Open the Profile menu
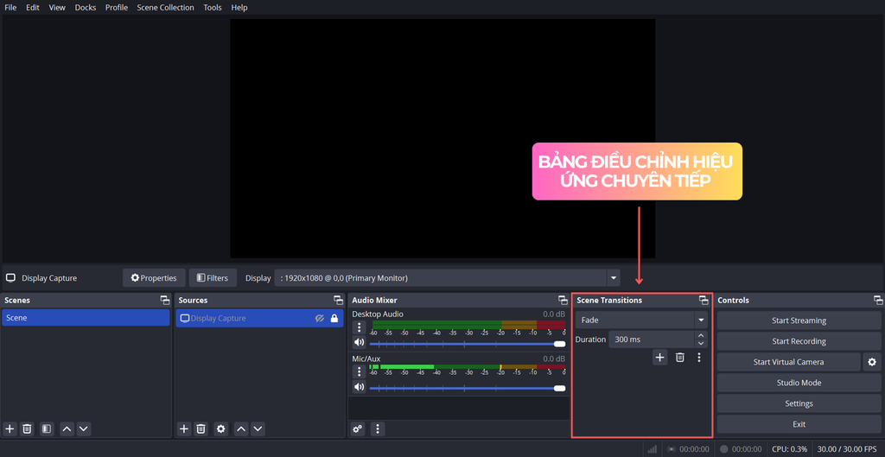885x457 pixels. pyautogui.click(x=117, y=7)
